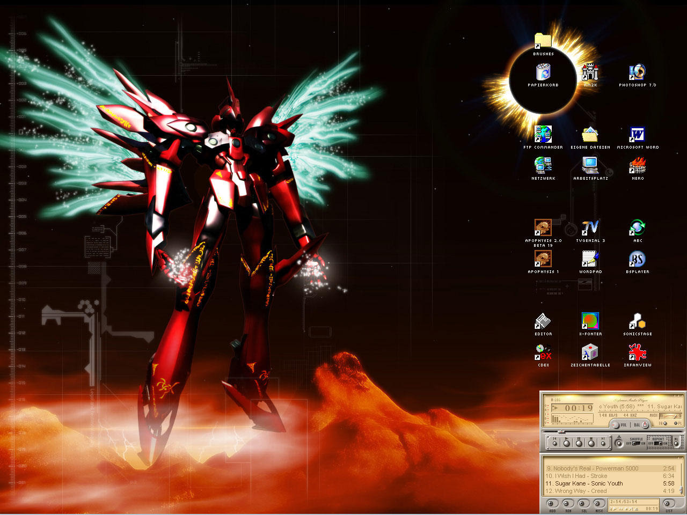Image resolution: width=687 pixels, height=515 pixels.
Task: Toggle the EQ button
Action: [x=665, y=423]
